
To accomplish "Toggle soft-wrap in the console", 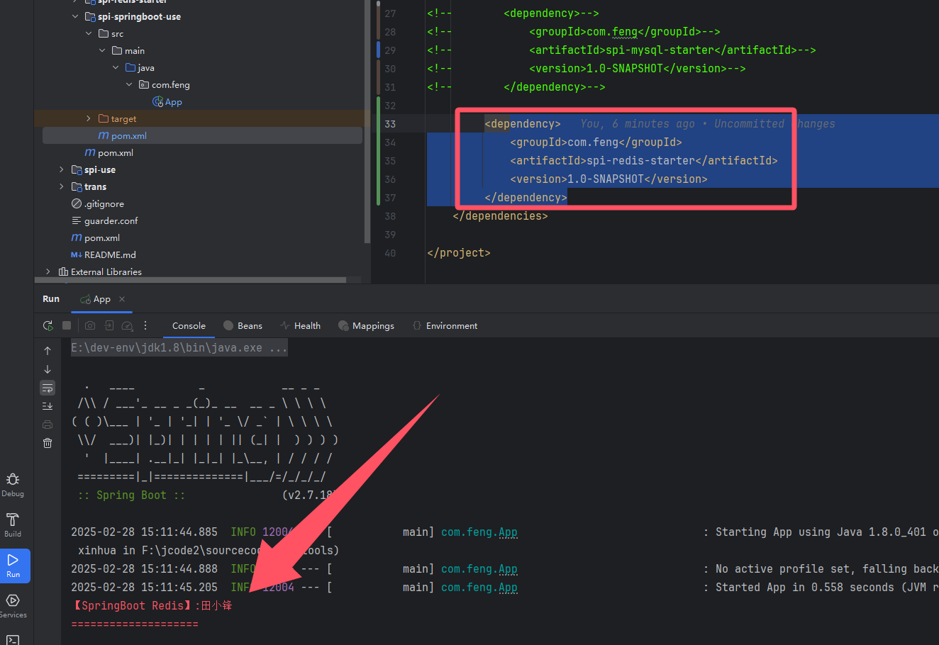I will 48,388.
